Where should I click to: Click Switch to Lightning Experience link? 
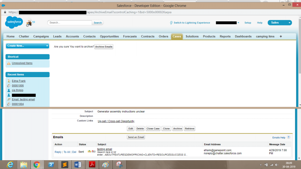192,23
